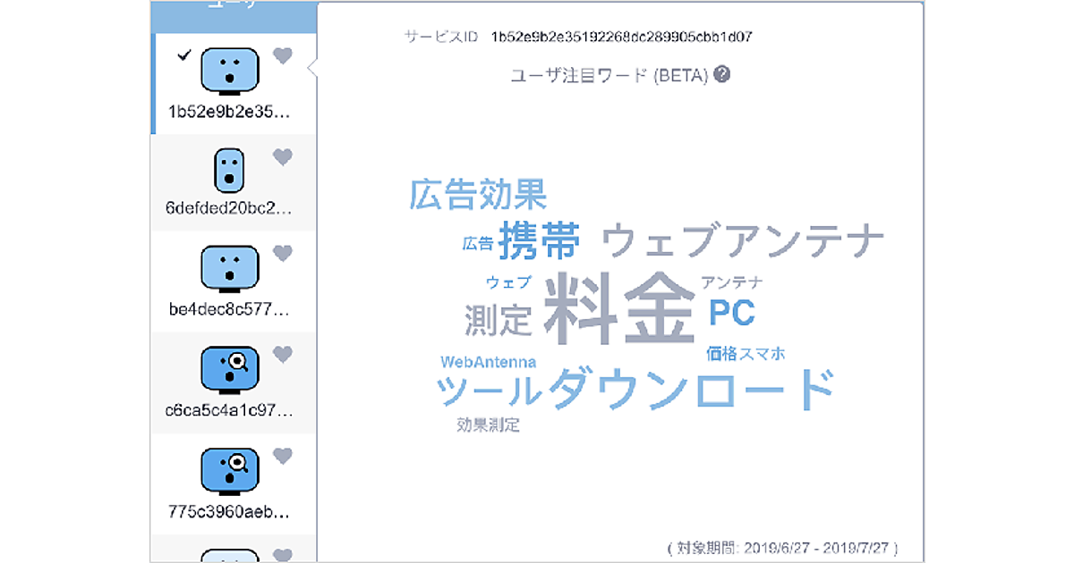This screenshot has height=563, width=1074.
Task: Select the user avatar for be4dec8c577...
Action: click(230, 269)
